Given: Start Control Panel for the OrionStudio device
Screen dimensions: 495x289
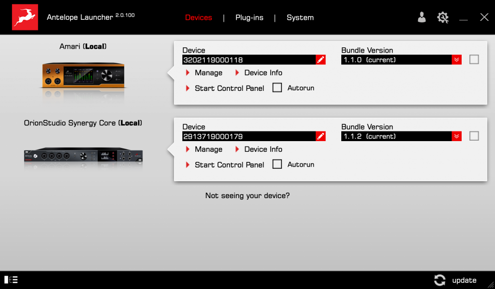Looking at the screenshot, I should click(225, 165).
